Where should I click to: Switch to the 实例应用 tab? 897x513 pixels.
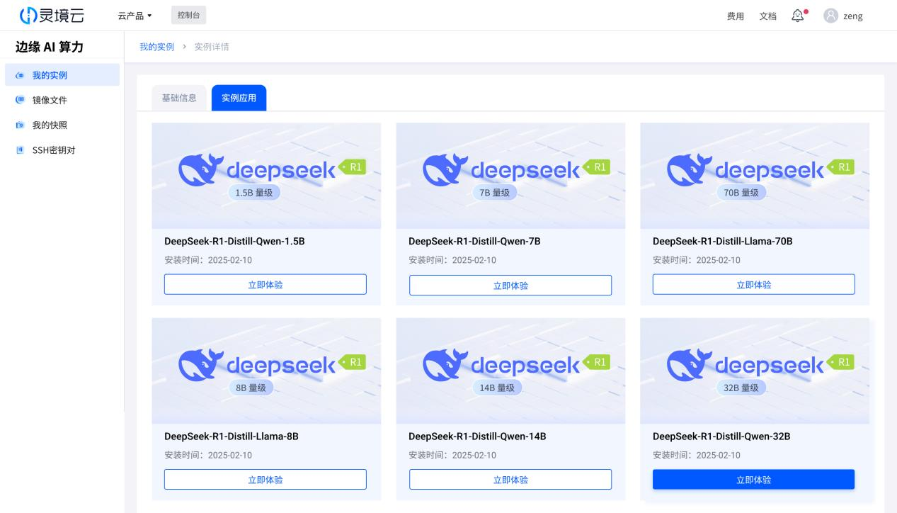tap(239, 98)
